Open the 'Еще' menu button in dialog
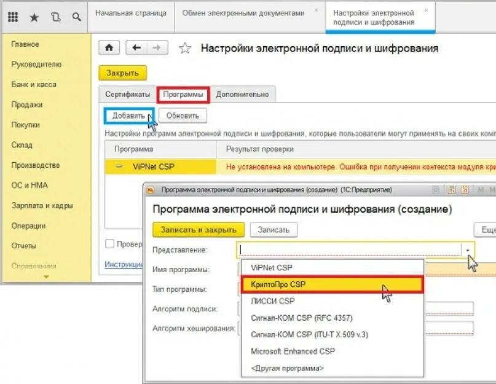The height and width of the screenshot is (384, 496). 486,230
